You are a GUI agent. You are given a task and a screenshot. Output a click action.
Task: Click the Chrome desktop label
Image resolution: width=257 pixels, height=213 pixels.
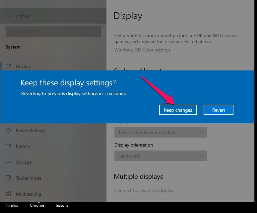point(37,205)
